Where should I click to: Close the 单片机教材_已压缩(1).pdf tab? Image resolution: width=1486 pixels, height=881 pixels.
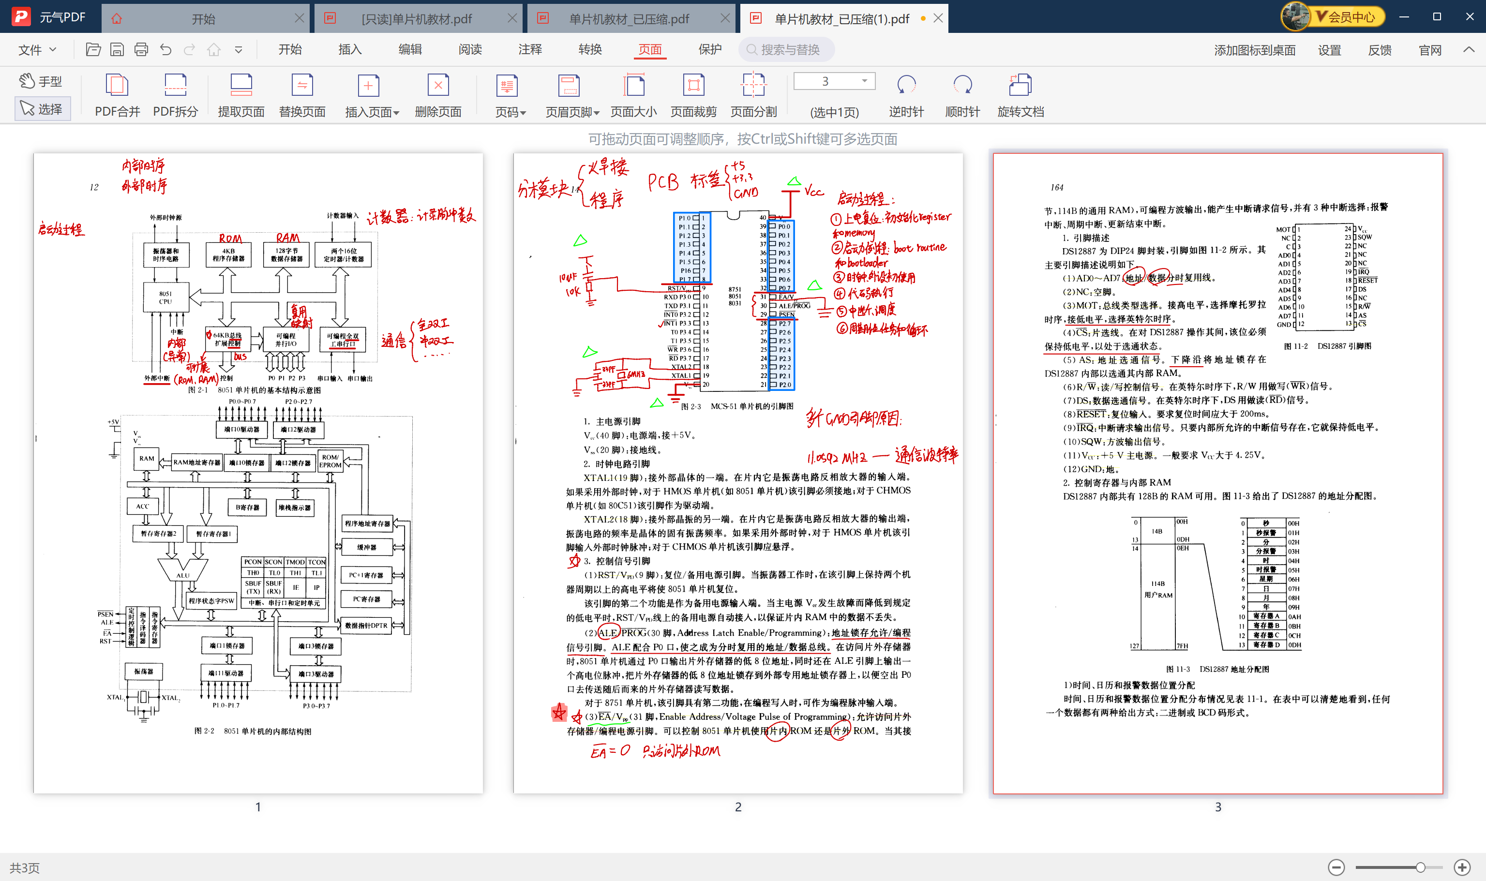coord(938,18)
